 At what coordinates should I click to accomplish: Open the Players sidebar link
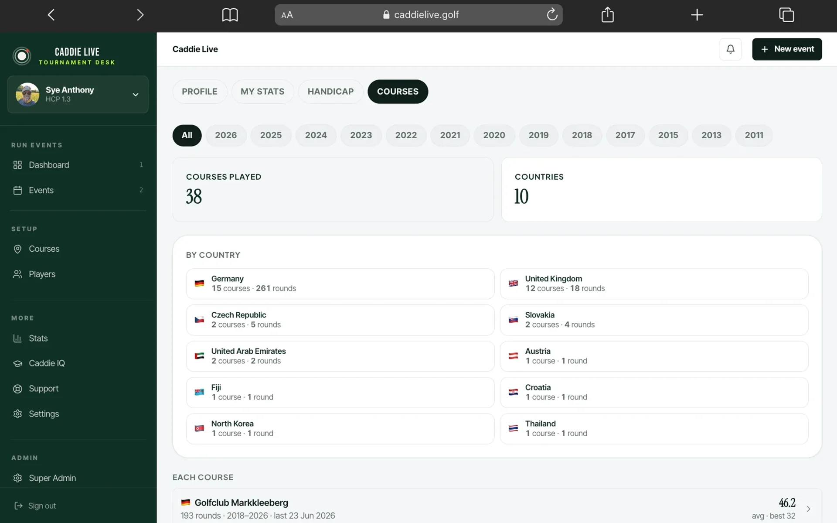coord(78,274)
